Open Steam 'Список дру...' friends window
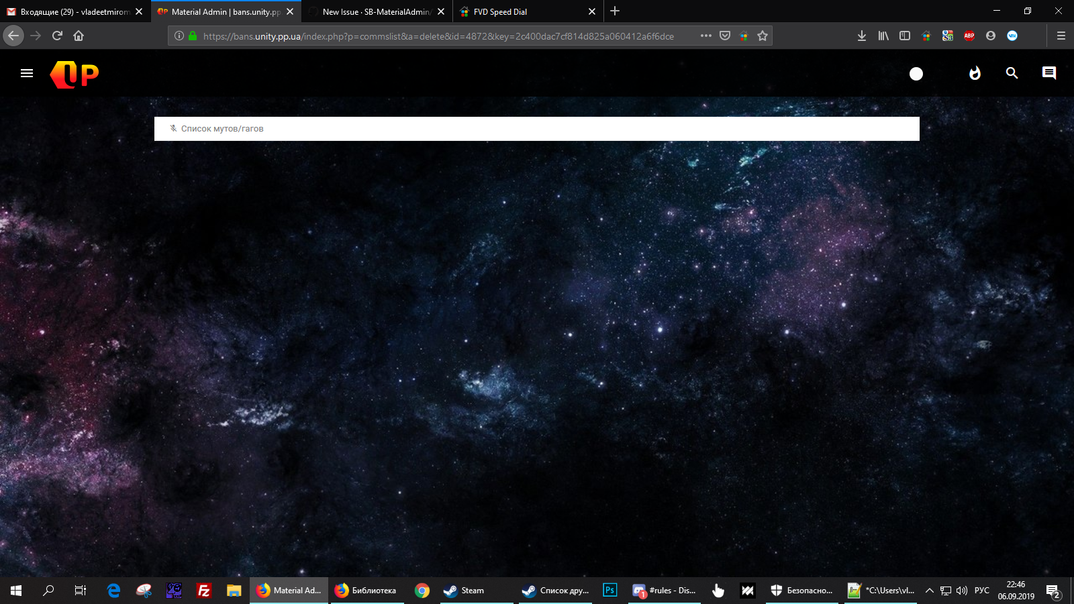Image resolution: width=1074 pixels, height=604 pixels. tap(555, 591)
